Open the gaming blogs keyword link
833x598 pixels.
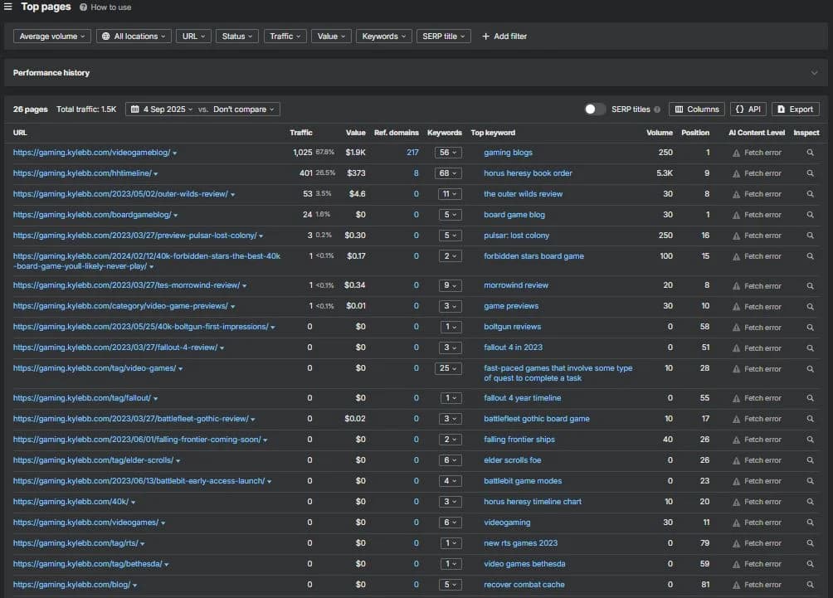[508, 153]
